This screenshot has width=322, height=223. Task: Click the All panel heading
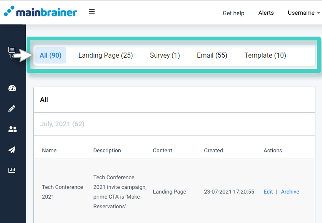click(44, 100)
